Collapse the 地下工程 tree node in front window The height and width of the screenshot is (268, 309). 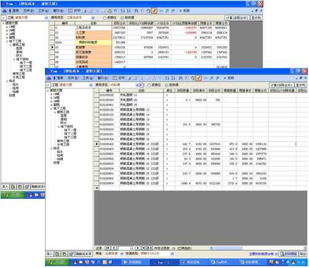coord(52,109)
